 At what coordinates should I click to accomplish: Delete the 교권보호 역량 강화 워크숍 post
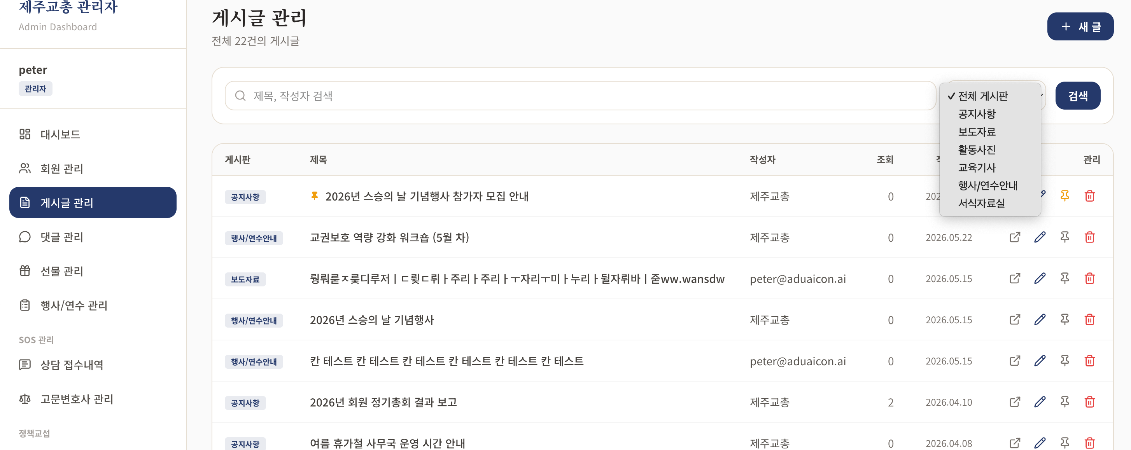(x=1089, y=237)
